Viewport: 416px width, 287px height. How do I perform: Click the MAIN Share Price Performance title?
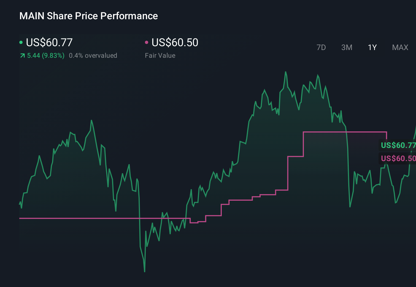point(88,16)
